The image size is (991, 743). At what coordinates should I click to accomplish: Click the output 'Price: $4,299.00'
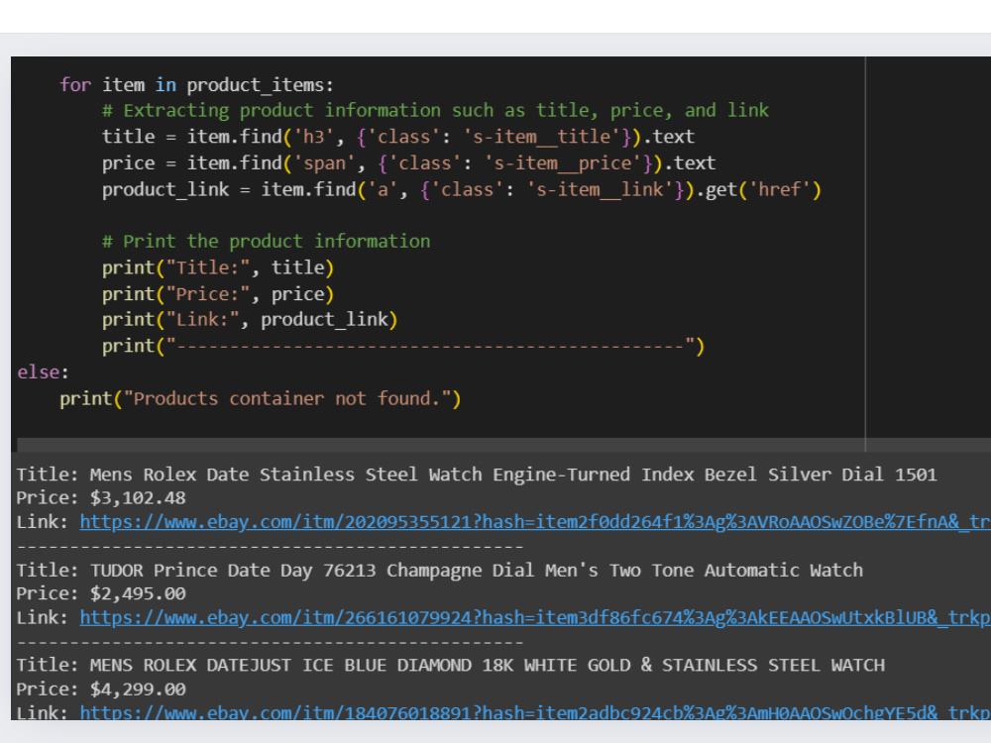click(x=101, y=690)
